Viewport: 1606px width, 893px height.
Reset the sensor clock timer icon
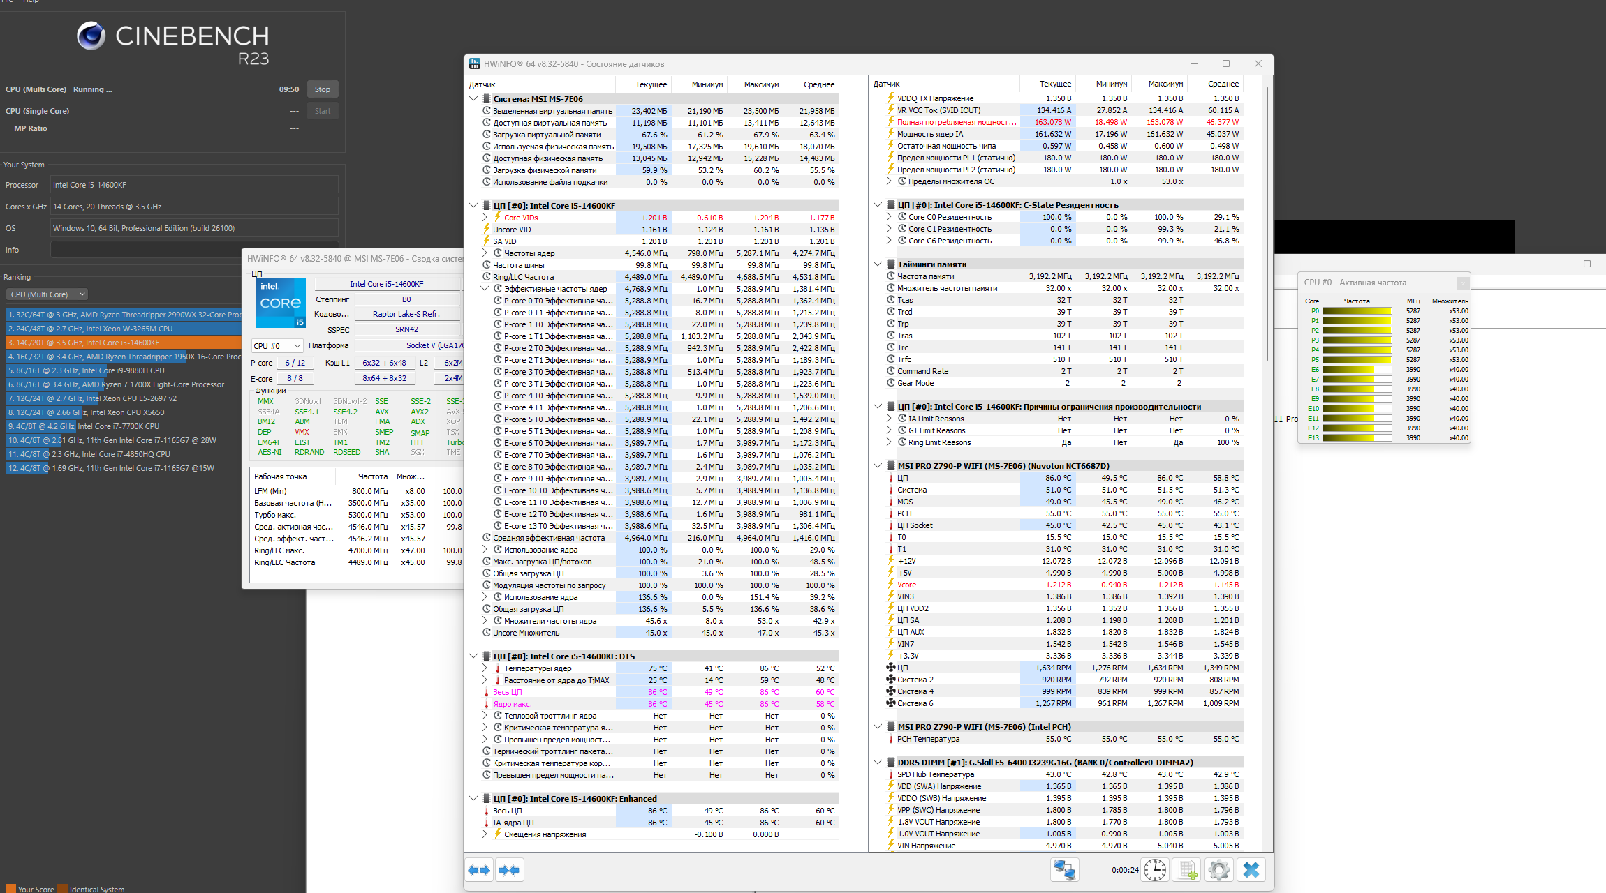point(1155,870)
